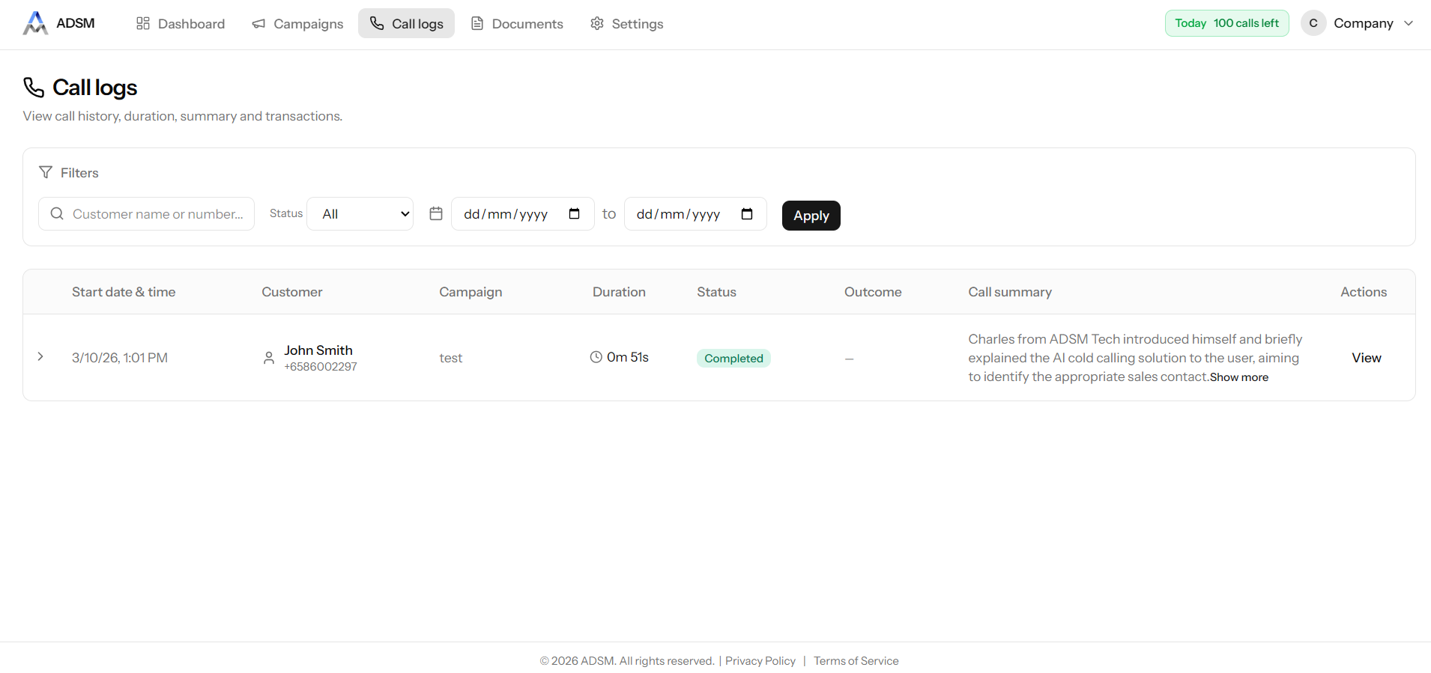
Task: Click the search magnifier icon
Action: point(57,214)
